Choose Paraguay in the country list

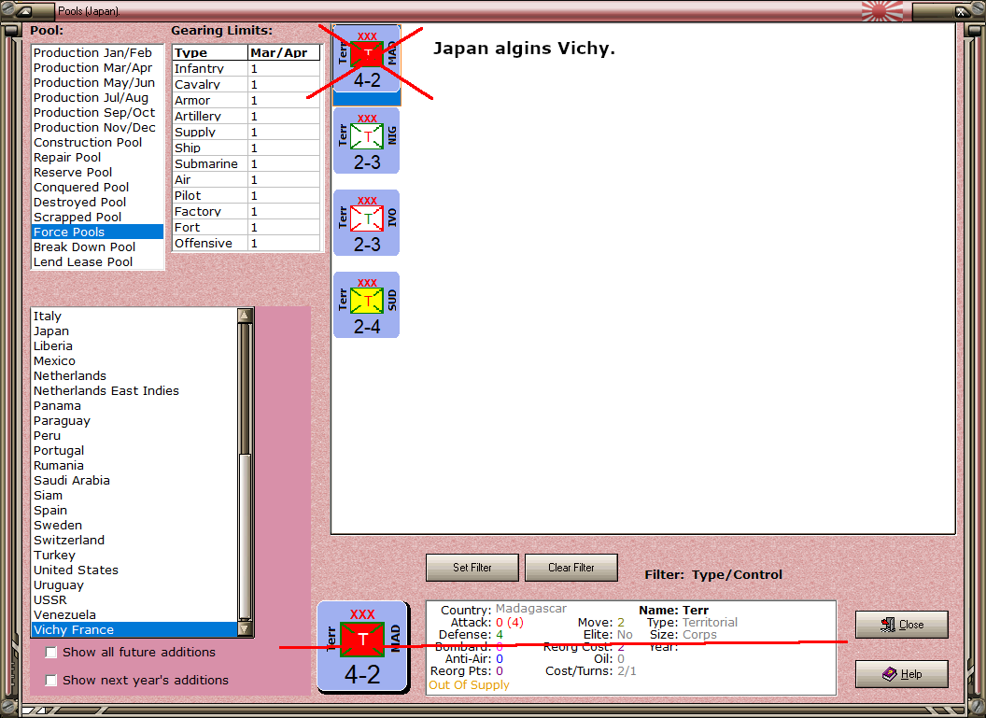click(134, 420)
